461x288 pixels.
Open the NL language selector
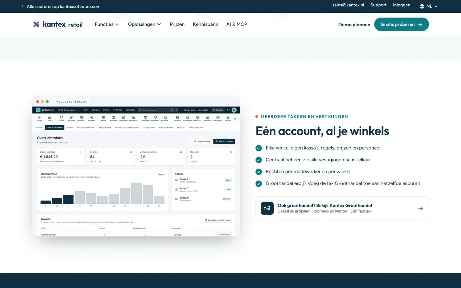(428, 6)
